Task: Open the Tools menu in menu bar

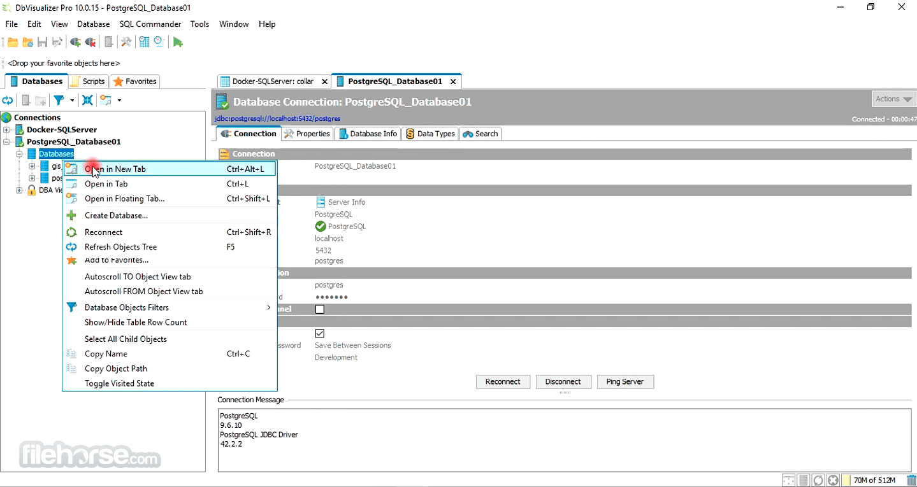Action: 199,24
